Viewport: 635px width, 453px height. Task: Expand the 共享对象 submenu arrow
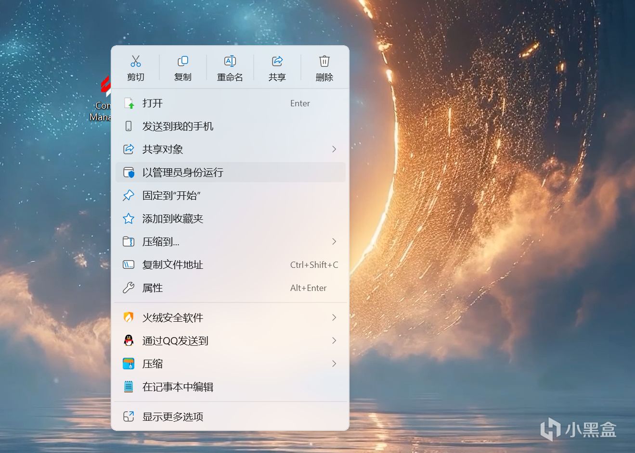pyautogui.click(x=334, y=149)
